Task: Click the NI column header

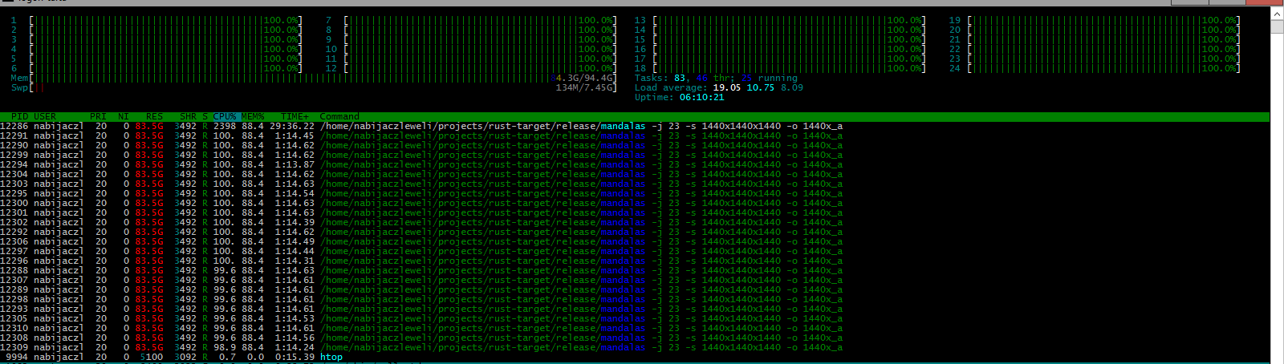Action: [124, 117]
